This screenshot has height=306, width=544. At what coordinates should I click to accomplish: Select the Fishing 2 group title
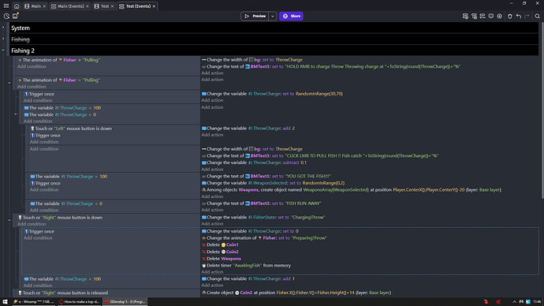pos(23,50)
